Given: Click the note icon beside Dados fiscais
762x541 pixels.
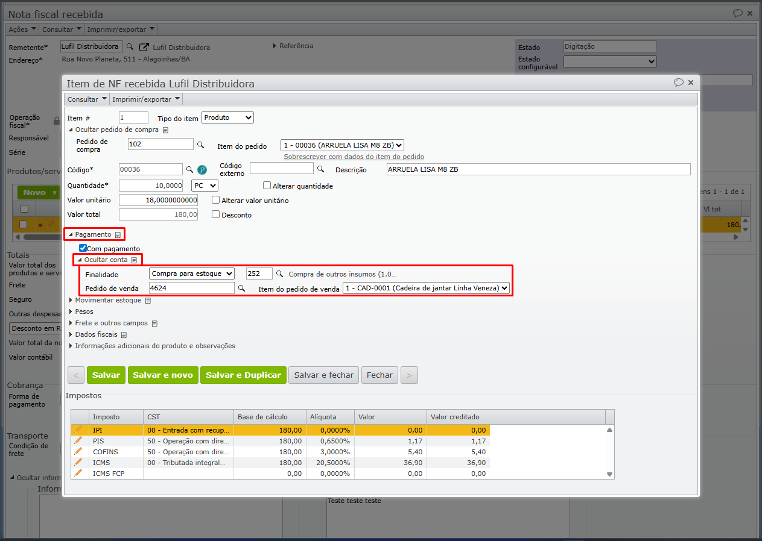Looking at the screenshot, I should [124, 335].
